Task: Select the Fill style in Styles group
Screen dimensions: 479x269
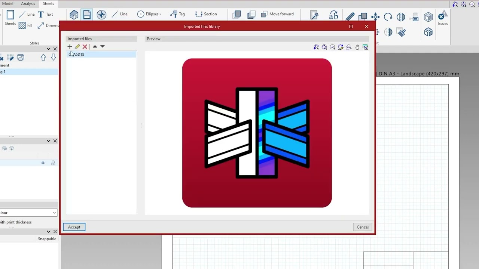Action: 25,25
